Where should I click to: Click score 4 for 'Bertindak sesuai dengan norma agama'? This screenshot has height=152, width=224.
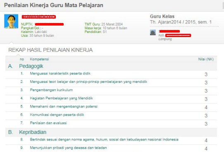pos(206,140)
